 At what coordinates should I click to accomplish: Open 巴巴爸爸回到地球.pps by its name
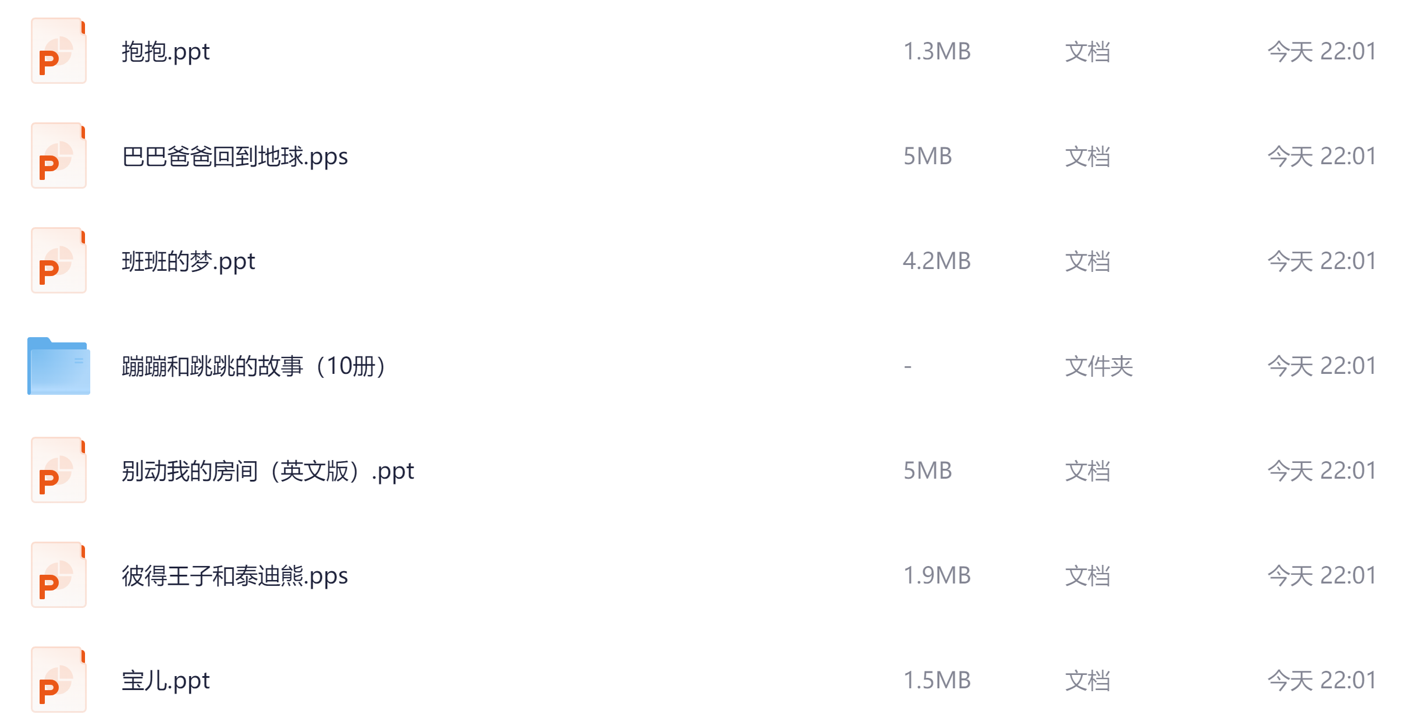pyautogui.click(x=235, y=157)
